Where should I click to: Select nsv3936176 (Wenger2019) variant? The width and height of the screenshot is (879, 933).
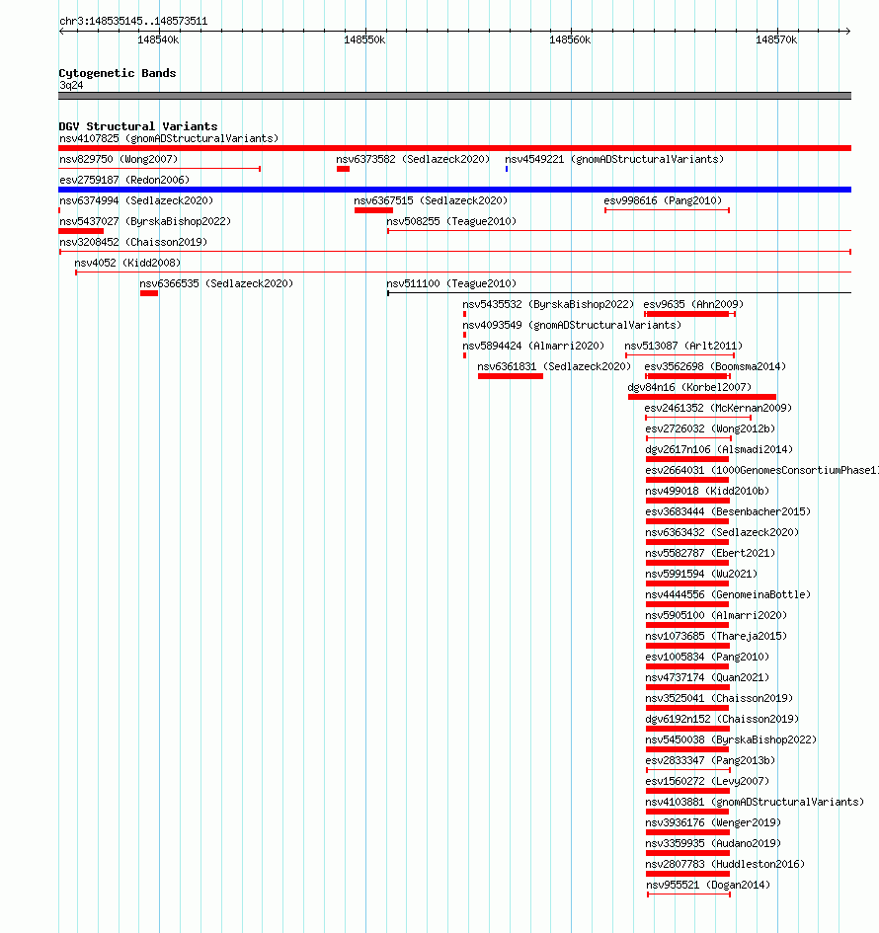click(713, 823)
